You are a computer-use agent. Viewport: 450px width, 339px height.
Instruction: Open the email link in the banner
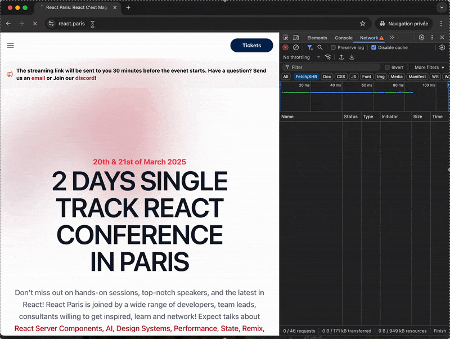click(x=38, y=78)
